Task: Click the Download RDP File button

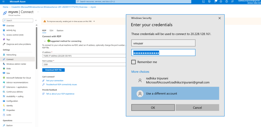Action: coord(54,70)
